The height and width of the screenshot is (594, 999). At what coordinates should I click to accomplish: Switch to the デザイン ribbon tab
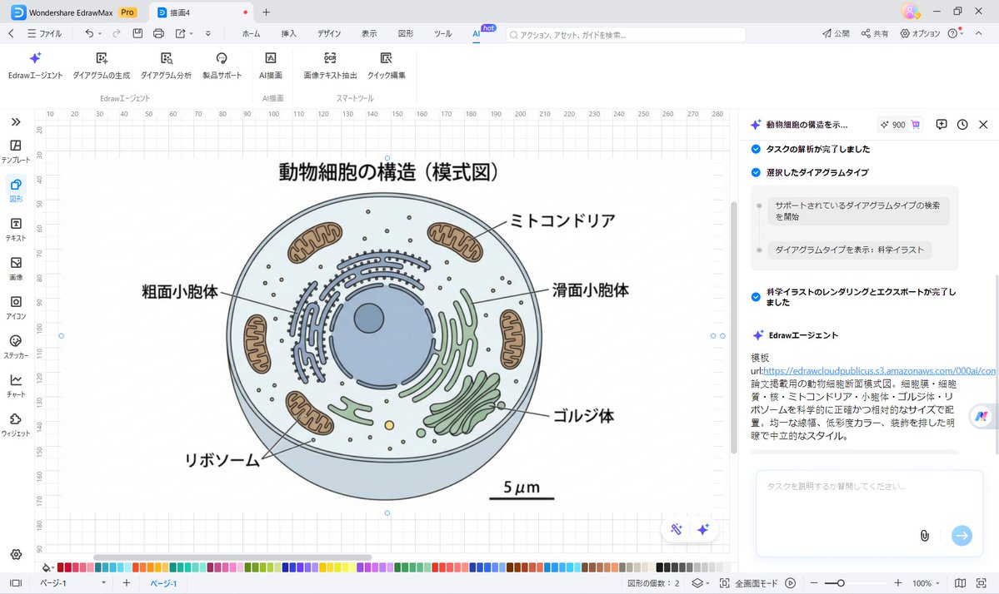328,33
